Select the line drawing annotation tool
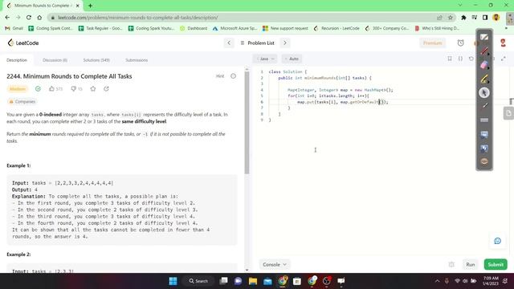 coord(484,106)
